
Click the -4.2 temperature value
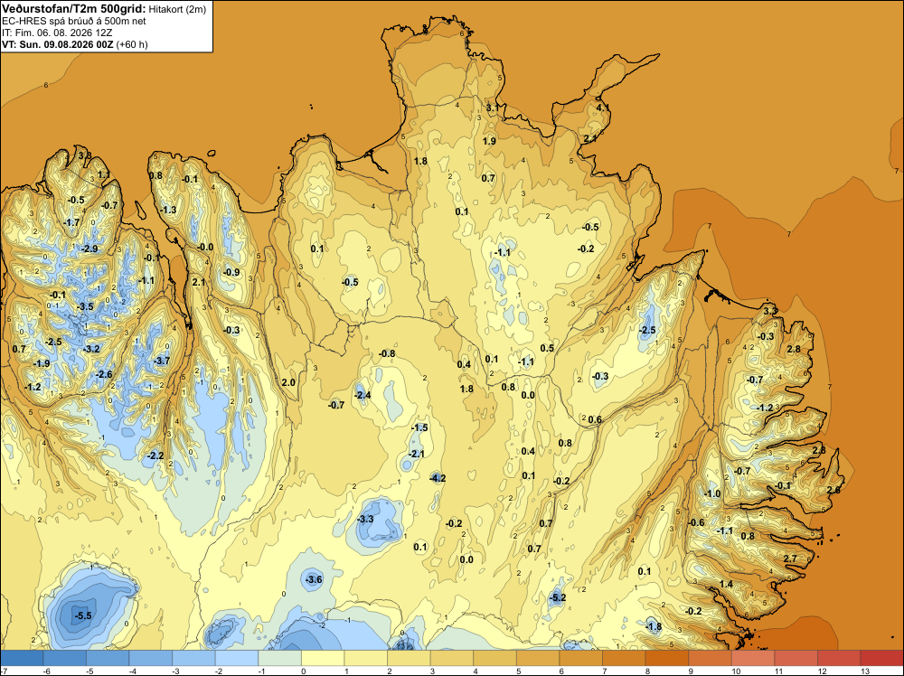[x=438, y=478]
